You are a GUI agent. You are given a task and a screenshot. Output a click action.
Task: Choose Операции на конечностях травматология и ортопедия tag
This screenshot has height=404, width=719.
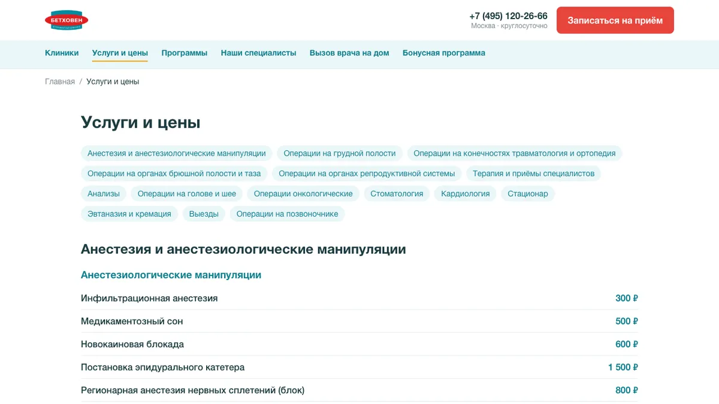click(515, 153)
